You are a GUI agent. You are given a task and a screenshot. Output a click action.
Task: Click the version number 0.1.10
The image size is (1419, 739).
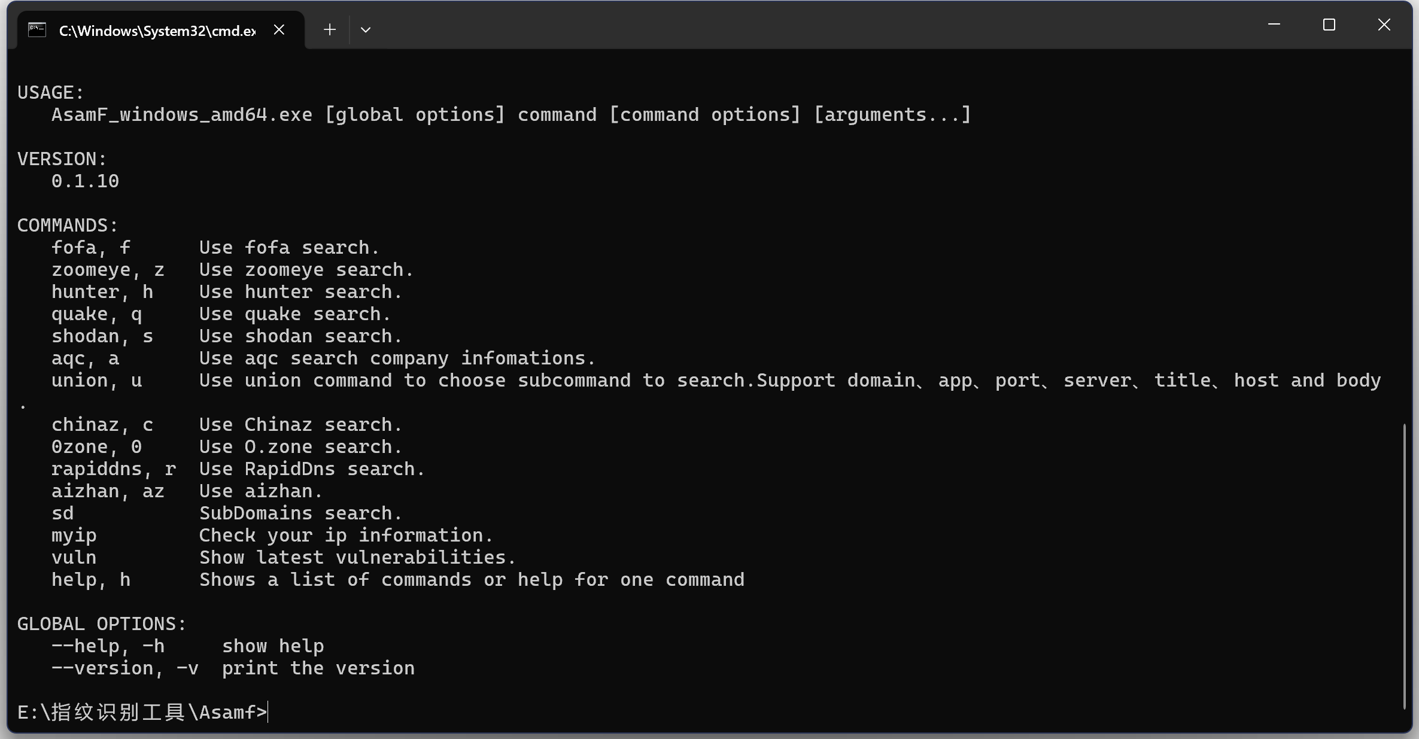point(85,181)
